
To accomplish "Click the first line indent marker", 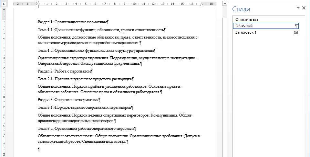I will coord(37,2).
